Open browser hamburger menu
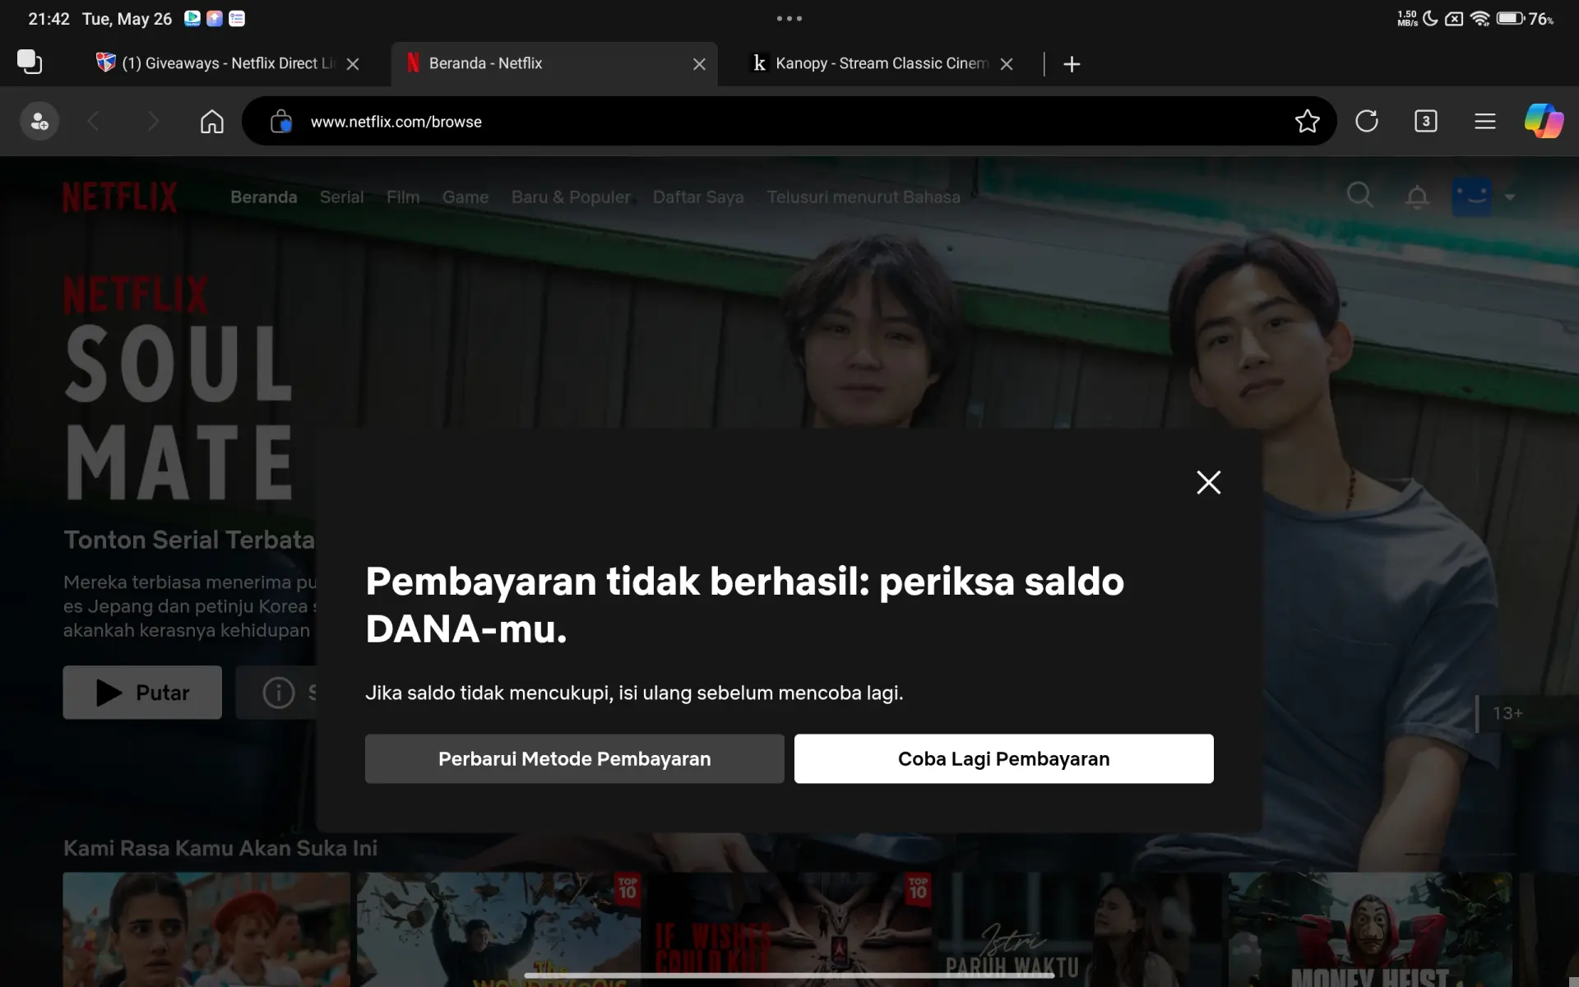 tap(1485, 122)
